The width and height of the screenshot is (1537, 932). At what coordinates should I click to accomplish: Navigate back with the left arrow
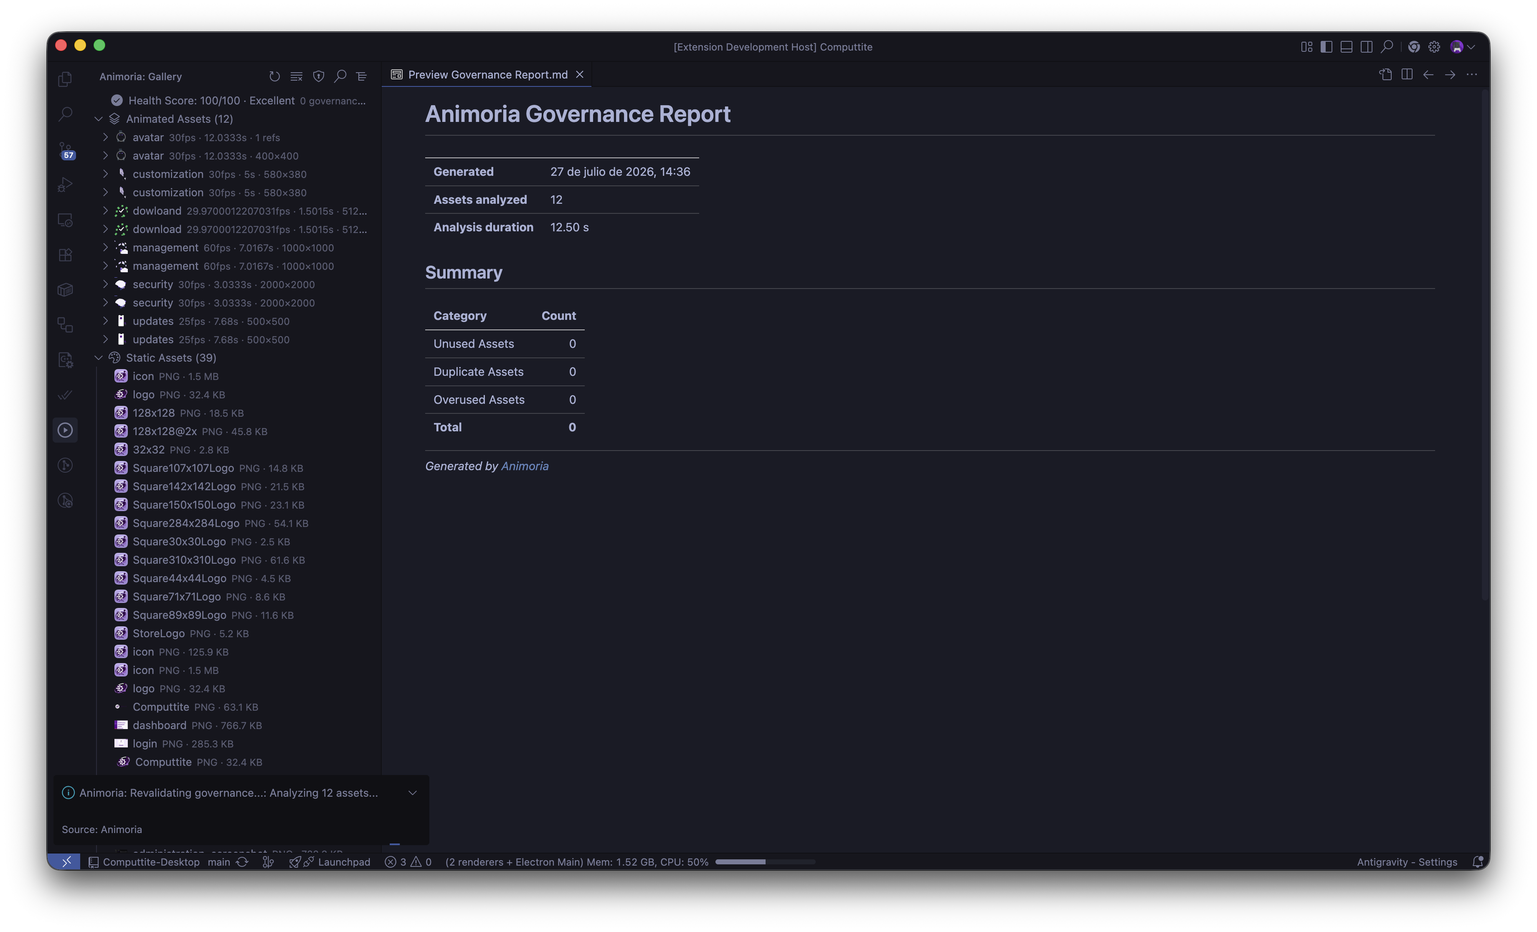point(1428,74)
